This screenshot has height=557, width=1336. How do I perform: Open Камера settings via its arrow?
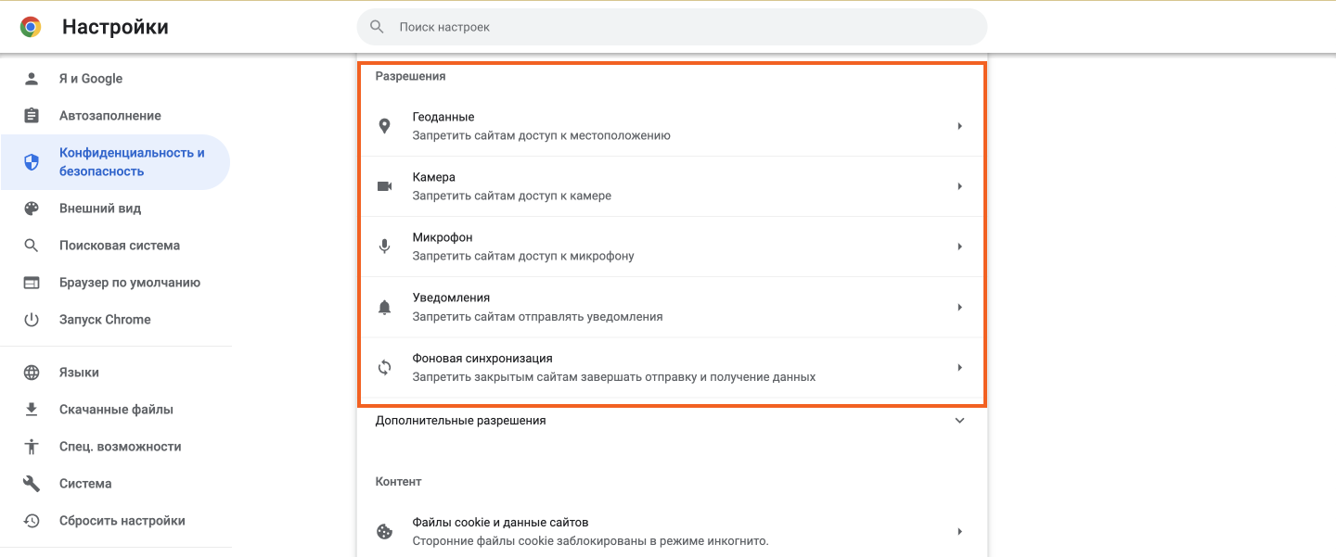(959, 185)
